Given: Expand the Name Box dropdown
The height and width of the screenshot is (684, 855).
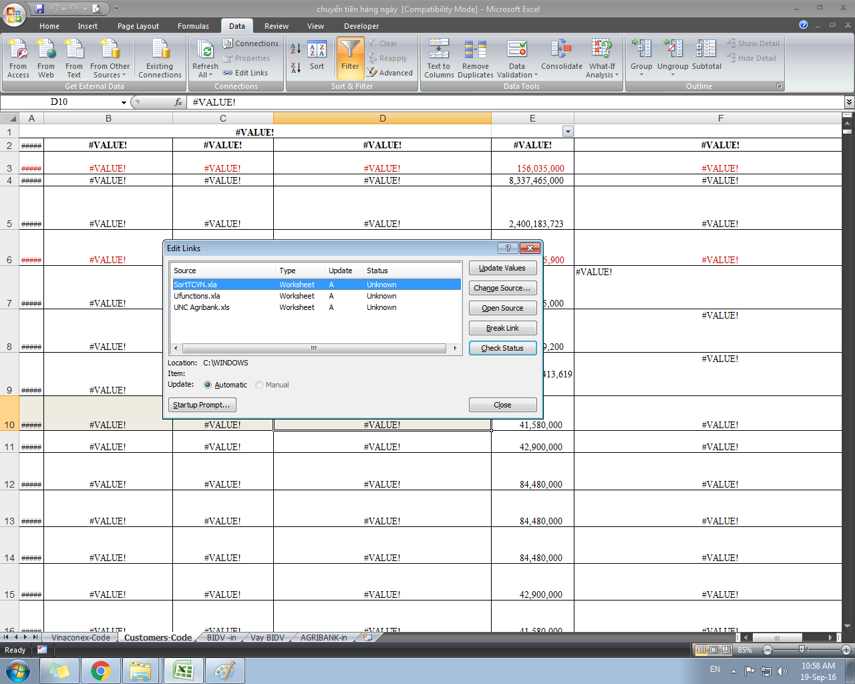Looking at the screenshot, I should tap(124, 102).
